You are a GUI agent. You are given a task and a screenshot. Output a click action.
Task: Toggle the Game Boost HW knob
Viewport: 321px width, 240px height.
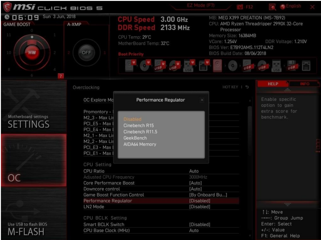32,53
